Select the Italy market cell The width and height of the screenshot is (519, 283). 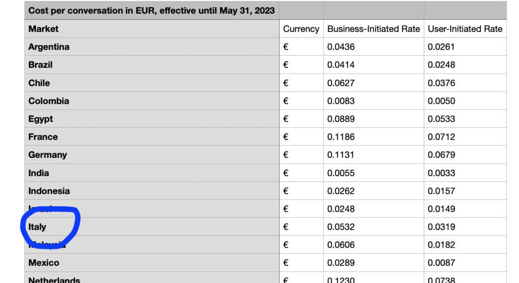(x=152, y=227)
